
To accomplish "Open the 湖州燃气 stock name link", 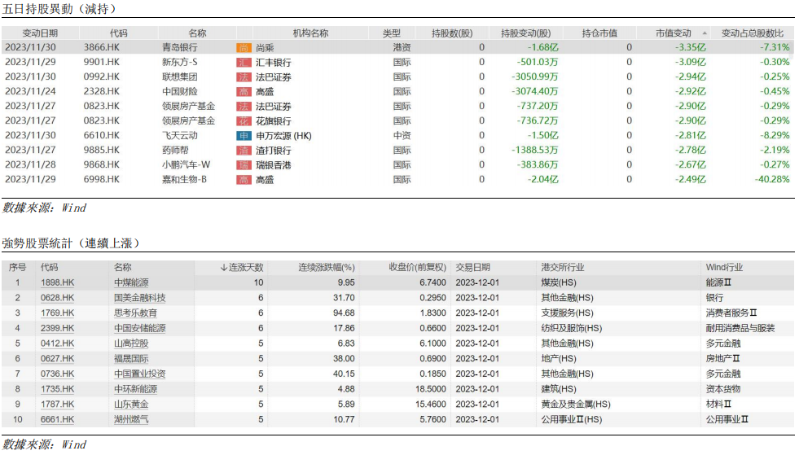I will [131, 420].
